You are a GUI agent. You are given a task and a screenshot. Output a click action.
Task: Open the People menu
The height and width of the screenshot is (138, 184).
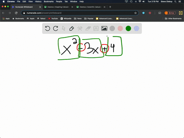click(x=59, y=2)
